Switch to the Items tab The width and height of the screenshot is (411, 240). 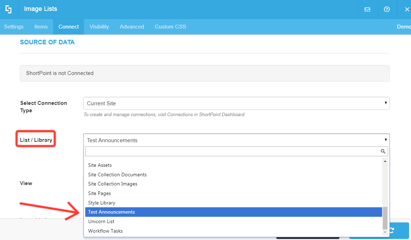[41, 27]
